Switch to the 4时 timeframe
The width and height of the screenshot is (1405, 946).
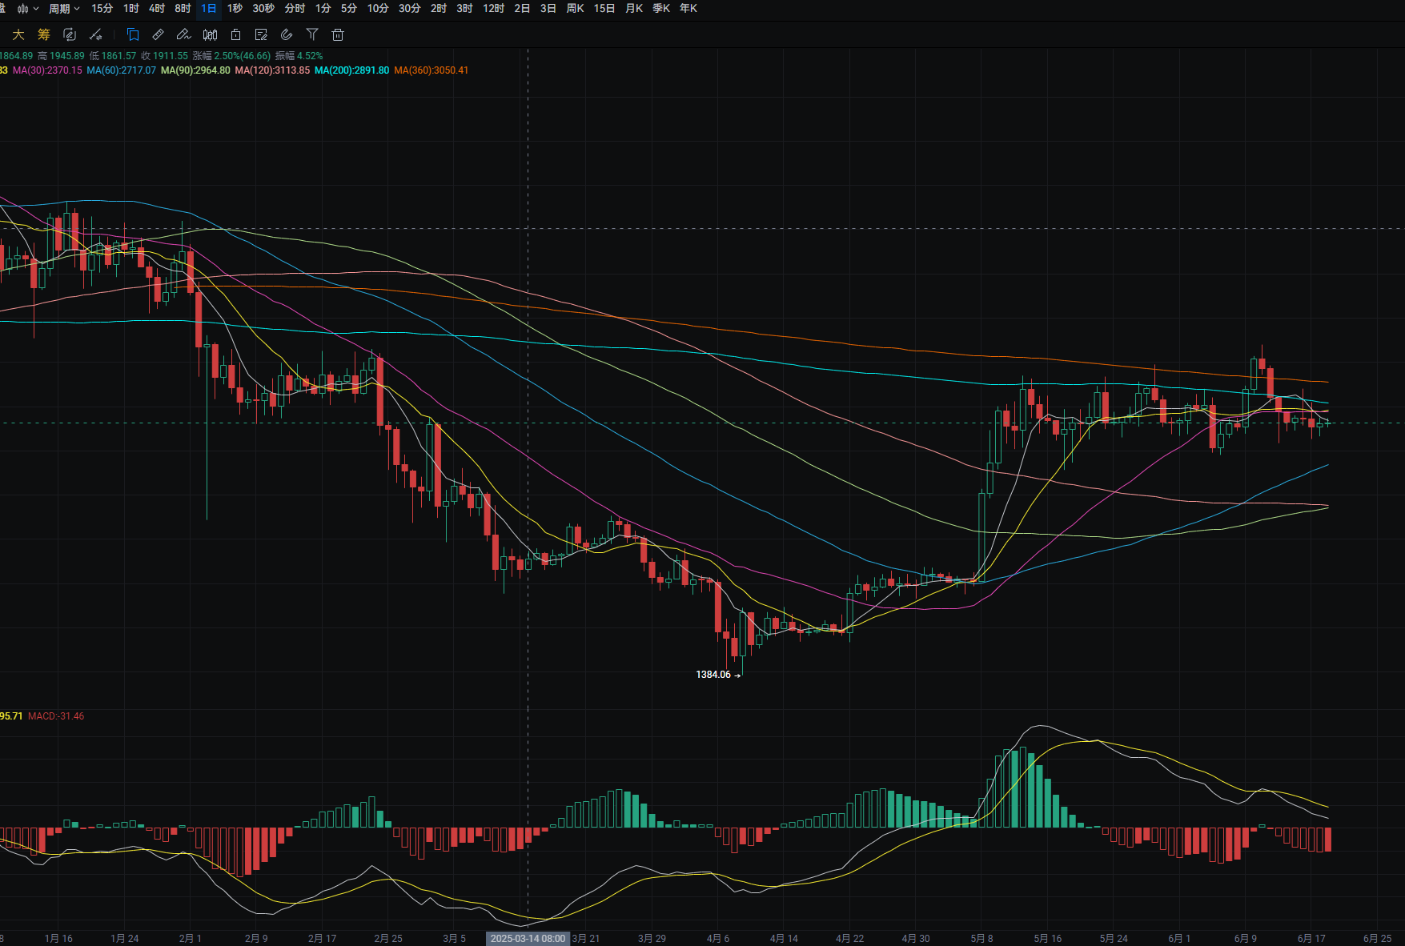coord(157,9)
